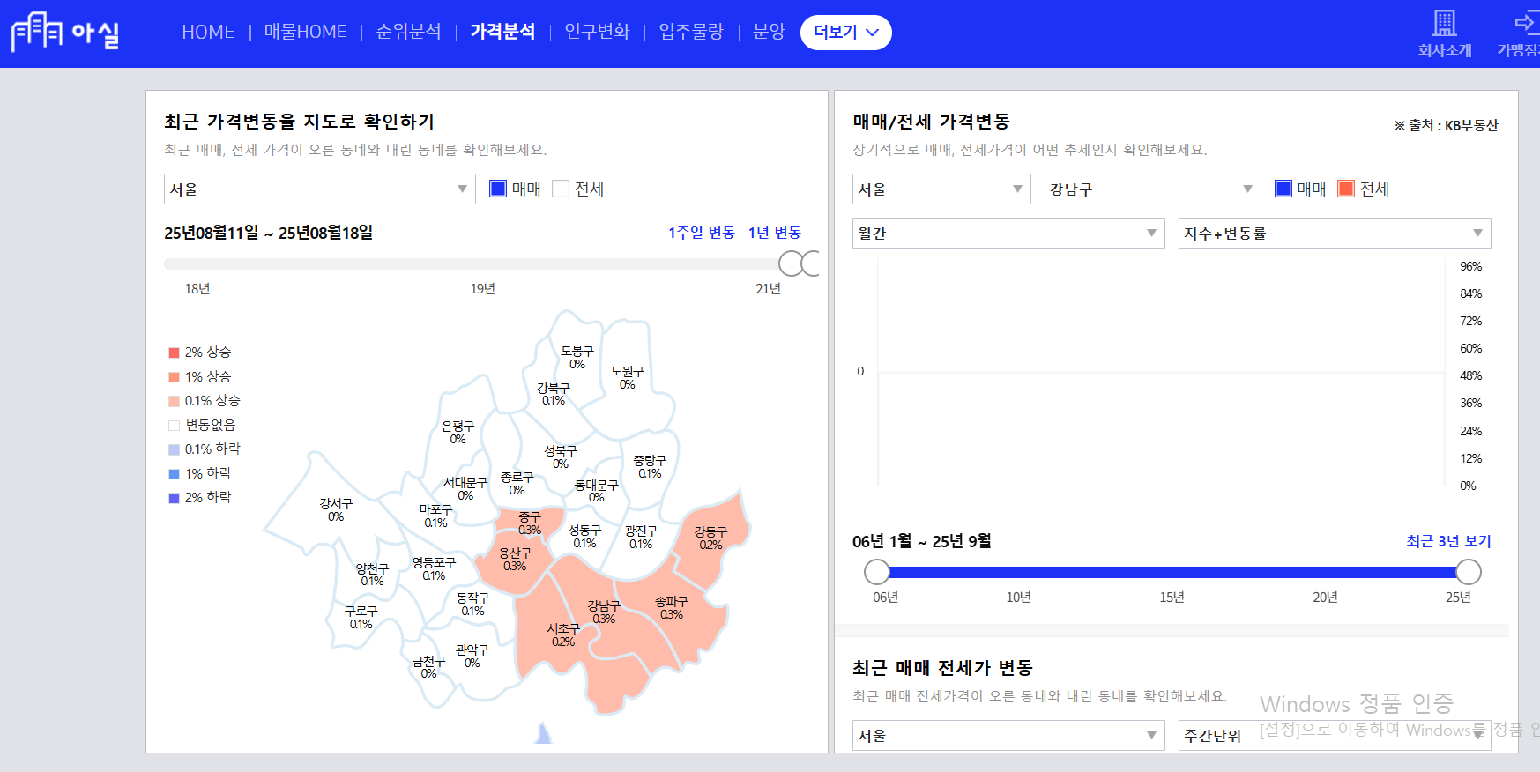
Task: Open the HOME menu
Action: point(208,32)
